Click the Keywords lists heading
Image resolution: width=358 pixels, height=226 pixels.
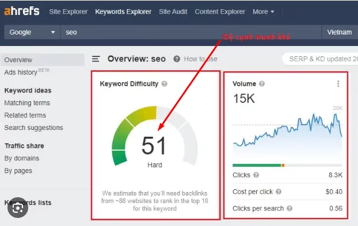(28, 202)
